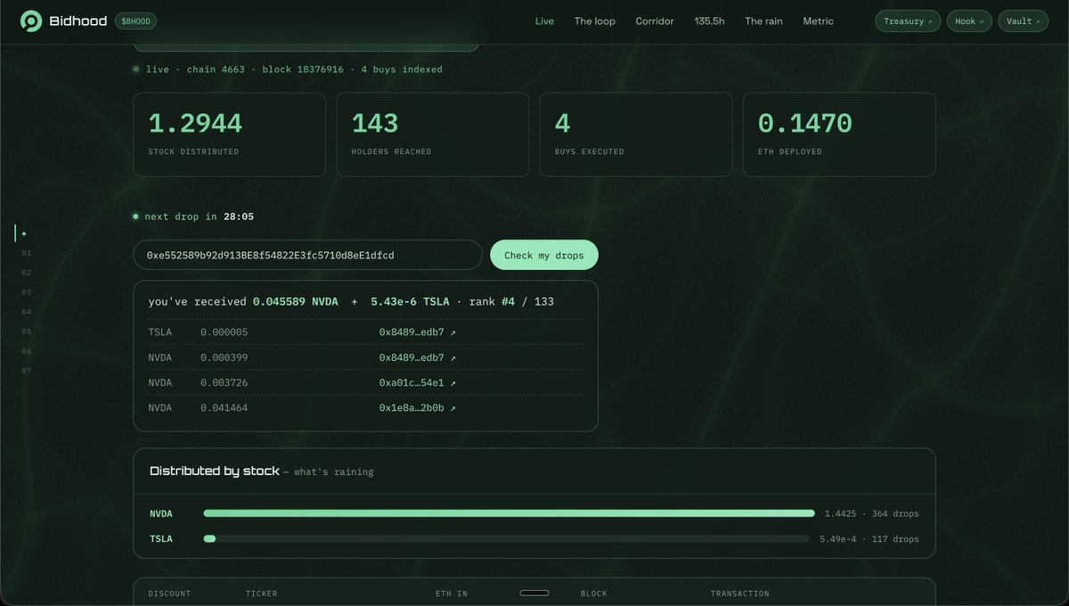Image resolution: width=1069 pixels, height=606 pixels.
Task: Jump to section 04 in side index
Action: coord(27,312)
